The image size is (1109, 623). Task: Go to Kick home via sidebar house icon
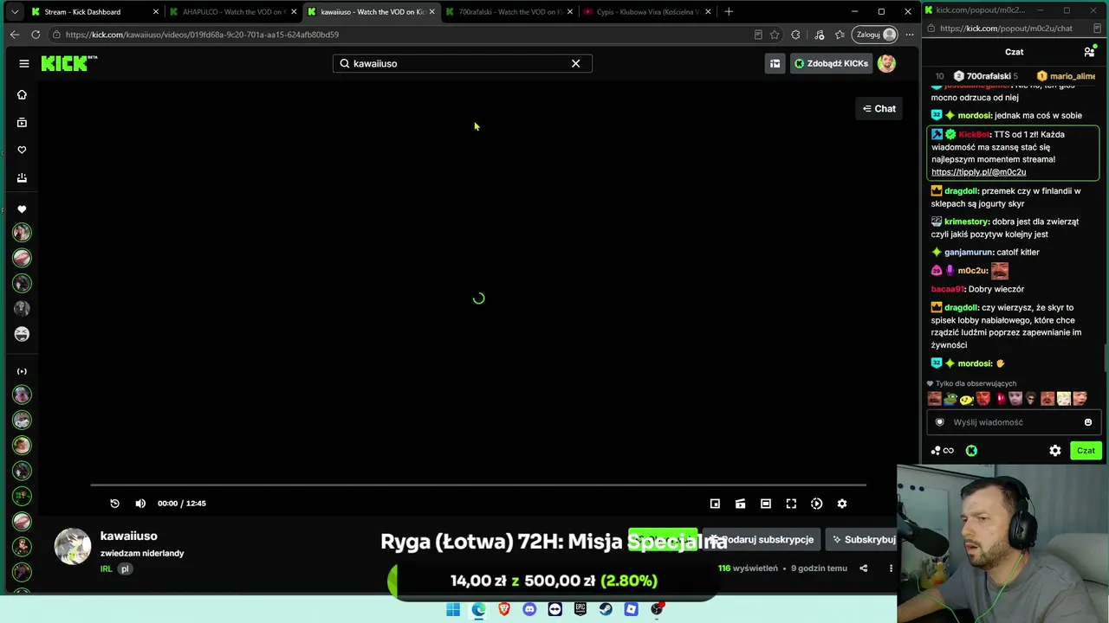[x=22, y=94]
